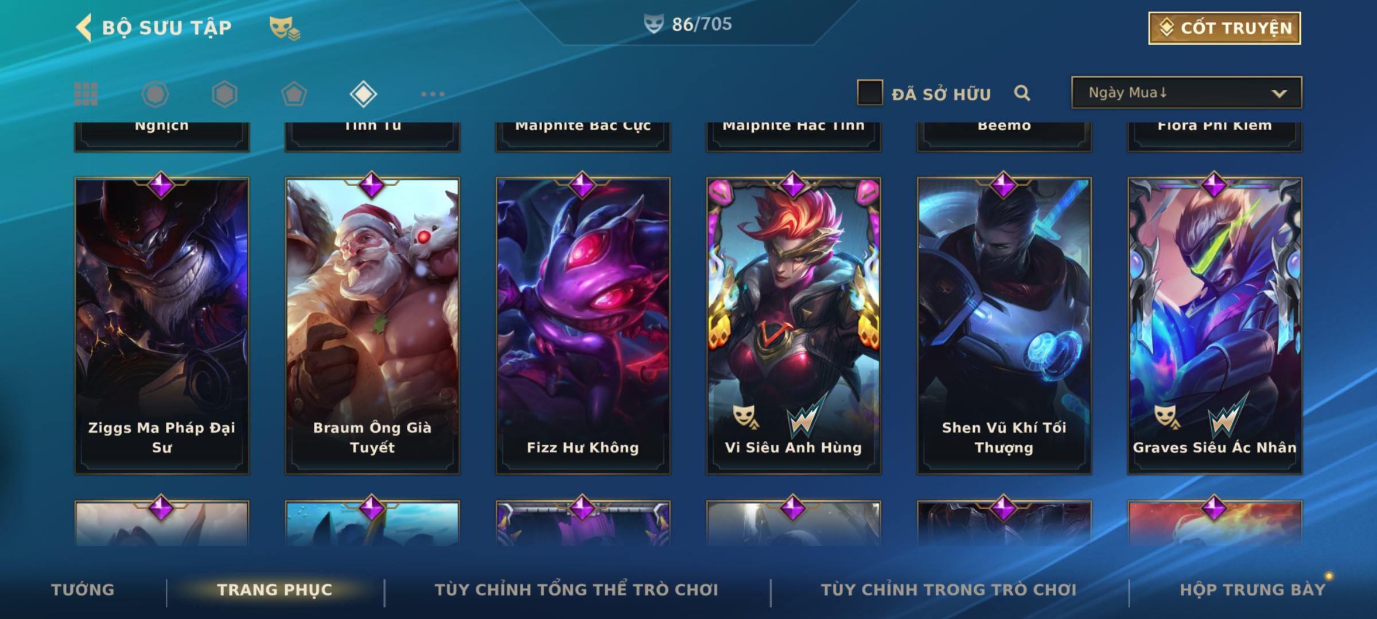This screenshot has height=619, width=1377.
Task: Open Tùy Chỉnh Tổng Thể Trò Chơi tab
Action: [x=577, y=590]
